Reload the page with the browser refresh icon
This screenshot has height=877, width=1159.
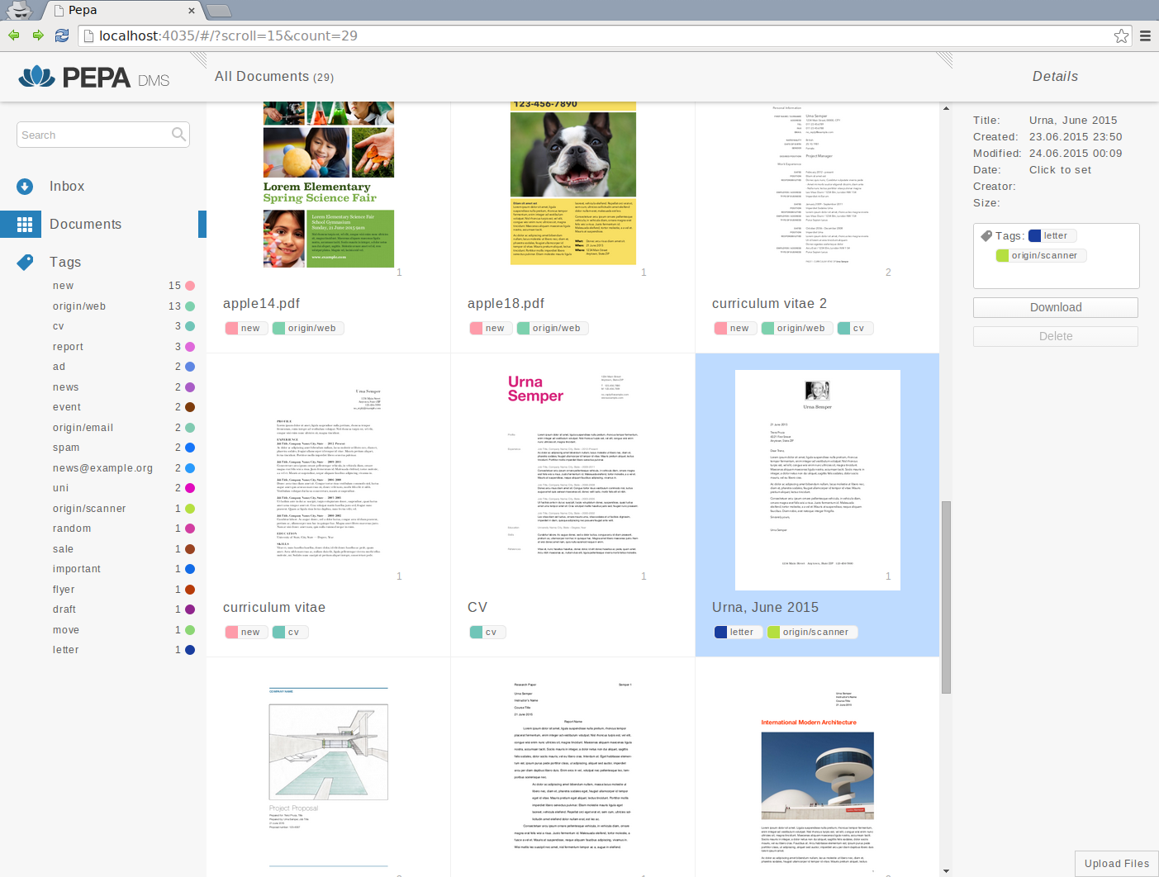point(61,36)
